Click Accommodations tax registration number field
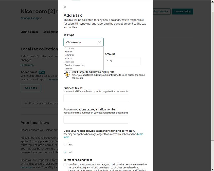The image size is (214, 171). 96,120
